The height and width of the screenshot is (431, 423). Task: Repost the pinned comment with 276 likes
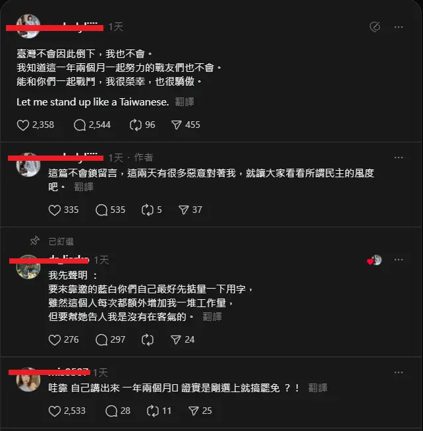coord(148,340)
